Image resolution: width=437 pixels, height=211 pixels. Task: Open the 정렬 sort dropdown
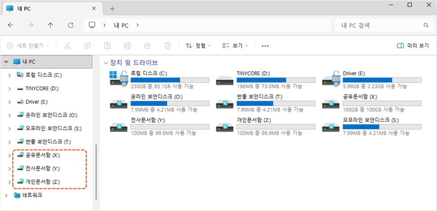tap(198, 46)
